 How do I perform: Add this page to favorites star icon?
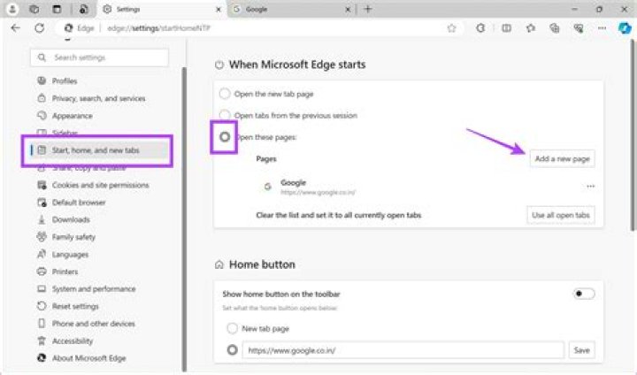(x=451, y=28)
